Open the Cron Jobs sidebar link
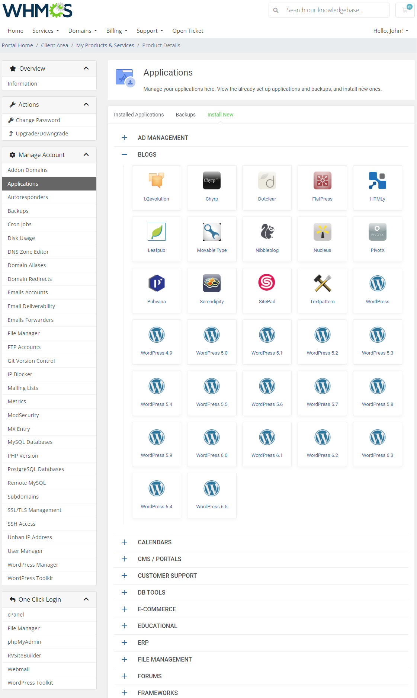The width and height of the screenshot is (417, 698). [49, 224]
